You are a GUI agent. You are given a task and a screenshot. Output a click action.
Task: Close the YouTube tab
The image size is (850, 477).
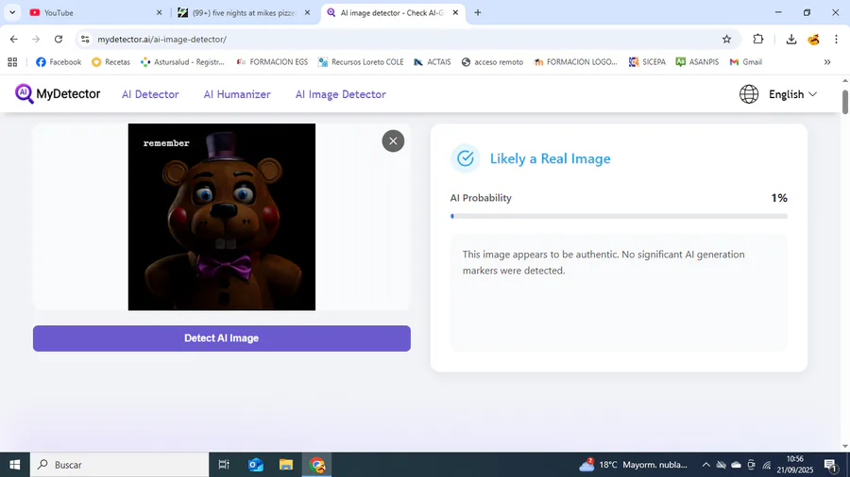[159, 12]
